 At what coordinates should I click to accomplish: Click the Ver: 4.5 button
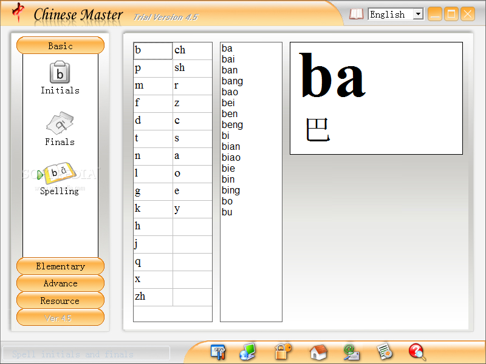60,317
